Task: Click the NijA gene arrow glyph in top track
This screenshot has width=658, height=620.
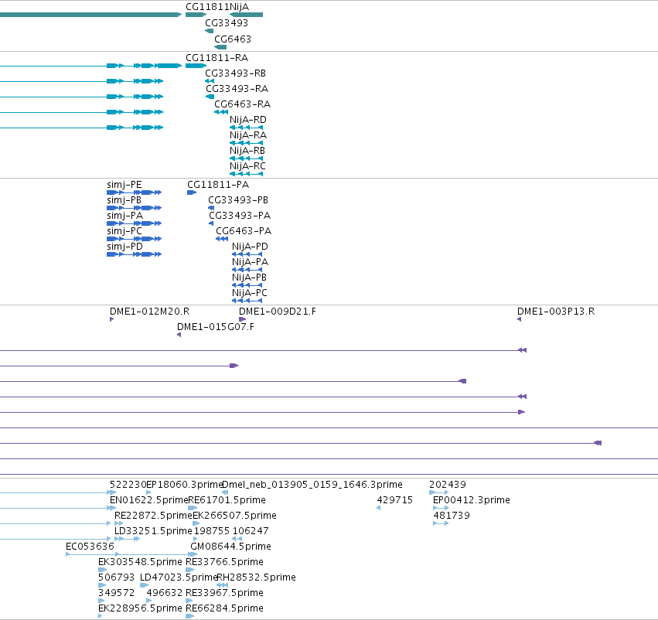Action: [247, 15]
